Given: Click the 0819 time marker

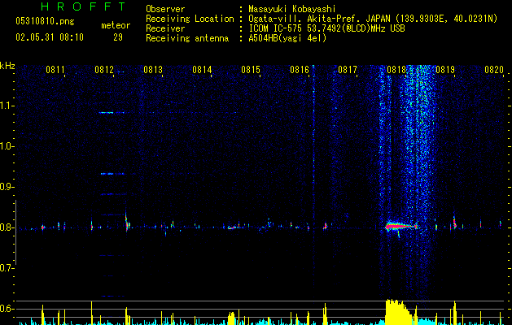Looking at the screenshot, I should pos(445,70).
